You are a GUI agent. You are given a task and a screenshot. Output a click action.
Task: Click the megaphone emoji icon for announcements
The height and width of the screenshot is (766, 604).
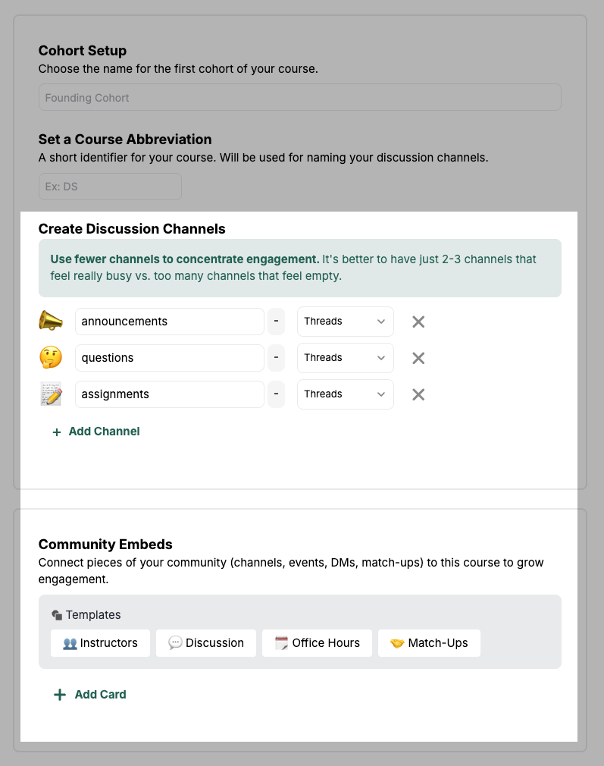pyautogui.click(x=51, y=322)
